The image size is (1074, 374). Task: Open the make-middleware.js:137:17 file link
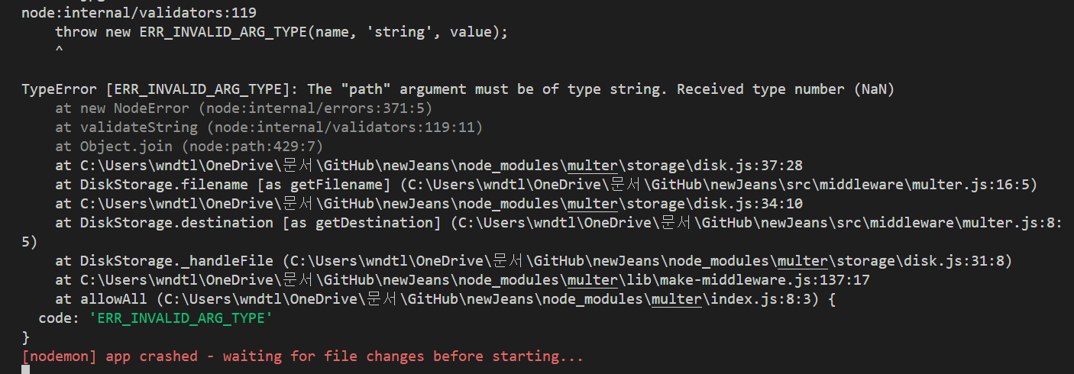pos(474,280)
